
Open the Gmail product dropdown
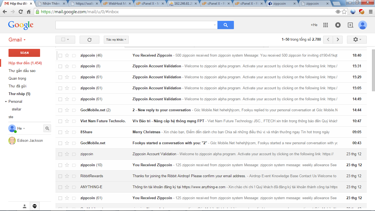17,40
